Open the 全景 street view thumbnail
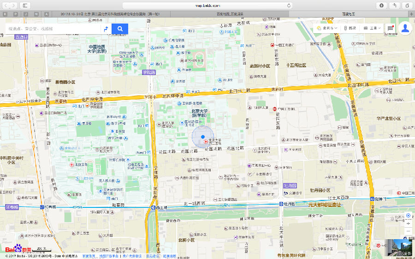This screenshot has width=415, height=259. click(x=400, y=249)
